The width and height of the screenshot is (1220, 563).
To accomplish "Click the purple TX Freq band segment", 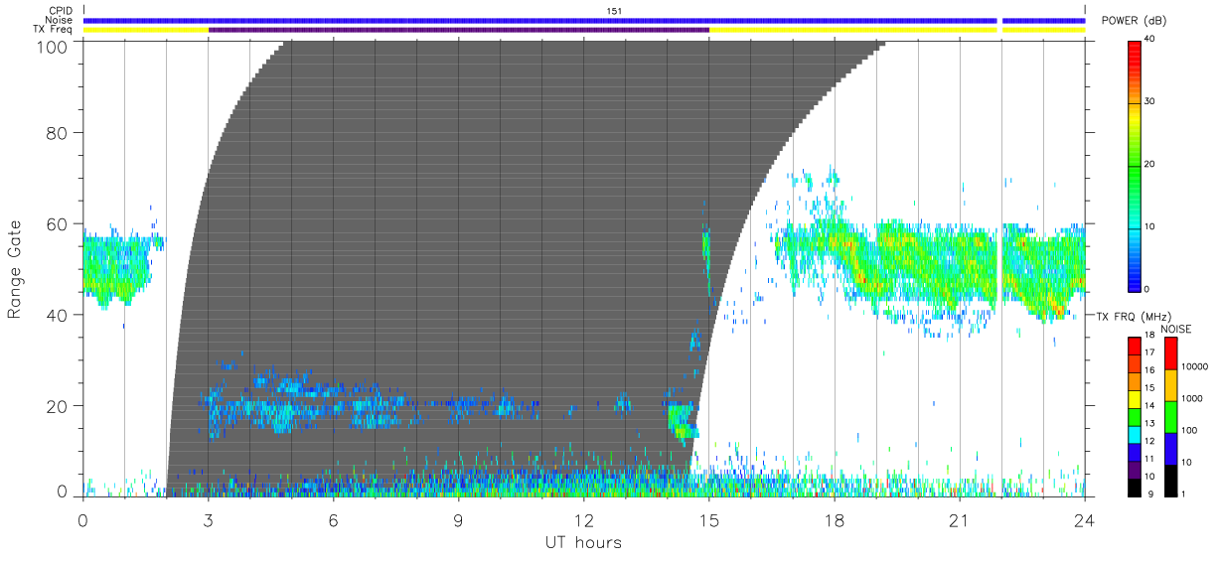I will (x=458, y=30).
